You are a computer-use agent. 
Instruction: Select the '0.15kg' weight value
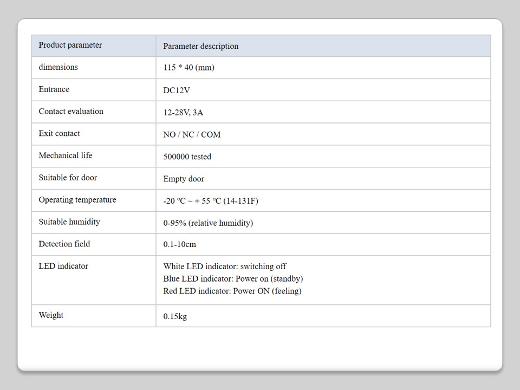[x=175, y=316]
